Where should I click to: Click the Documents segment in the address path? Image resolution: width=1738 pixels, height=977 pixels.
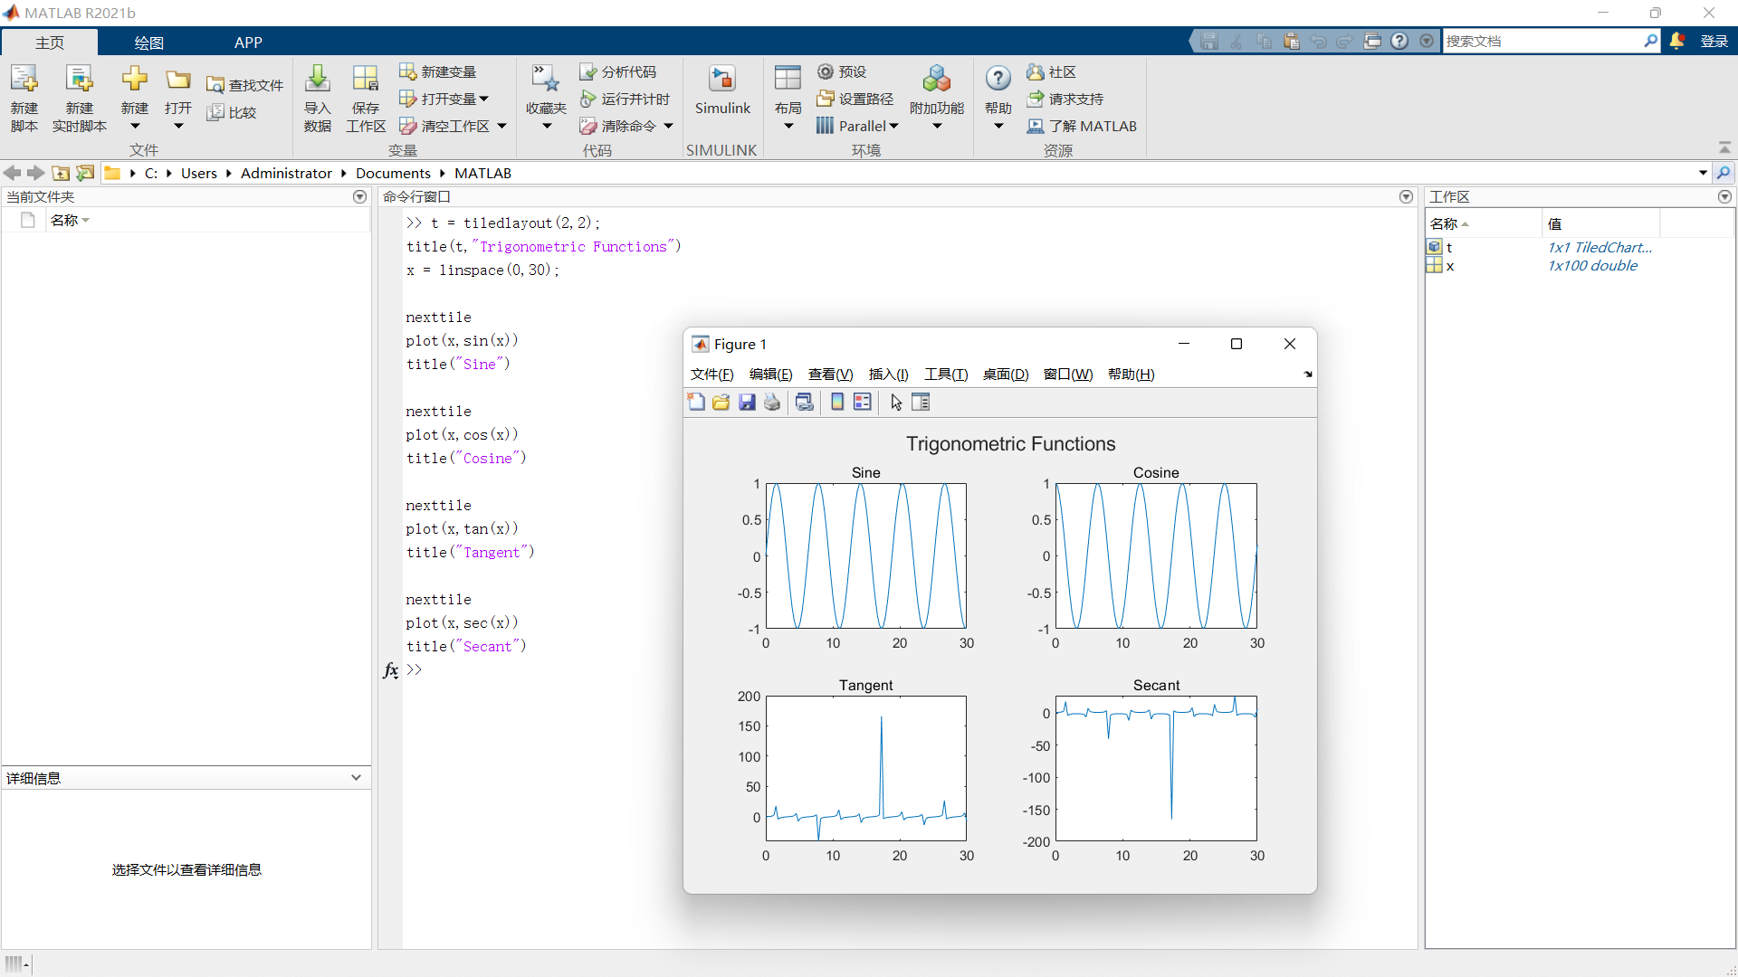(393, 173)
